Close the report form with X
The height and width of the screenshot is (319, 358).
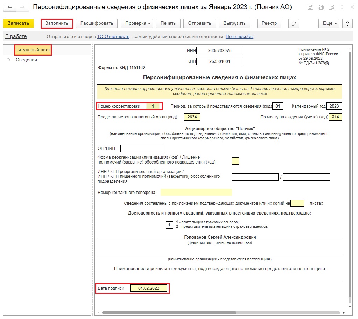pos(352,7)
